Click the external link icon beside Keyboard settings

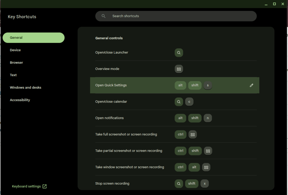[44, 186]
